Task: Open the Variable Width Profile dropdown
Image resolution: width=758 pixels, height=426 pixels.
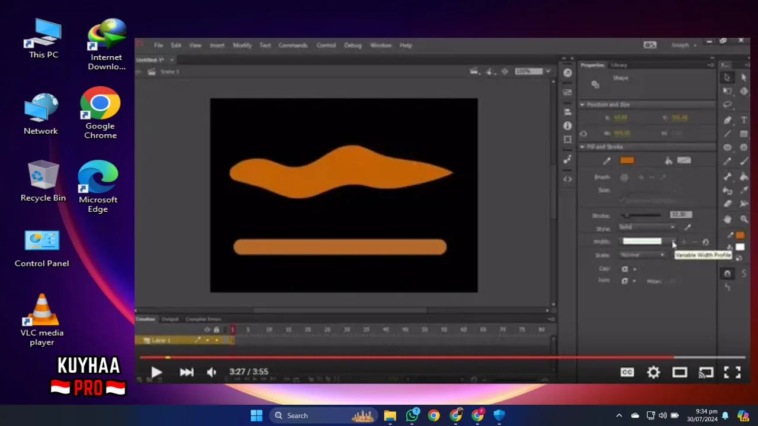Action: pyautogui.click(x=675, y=242)
